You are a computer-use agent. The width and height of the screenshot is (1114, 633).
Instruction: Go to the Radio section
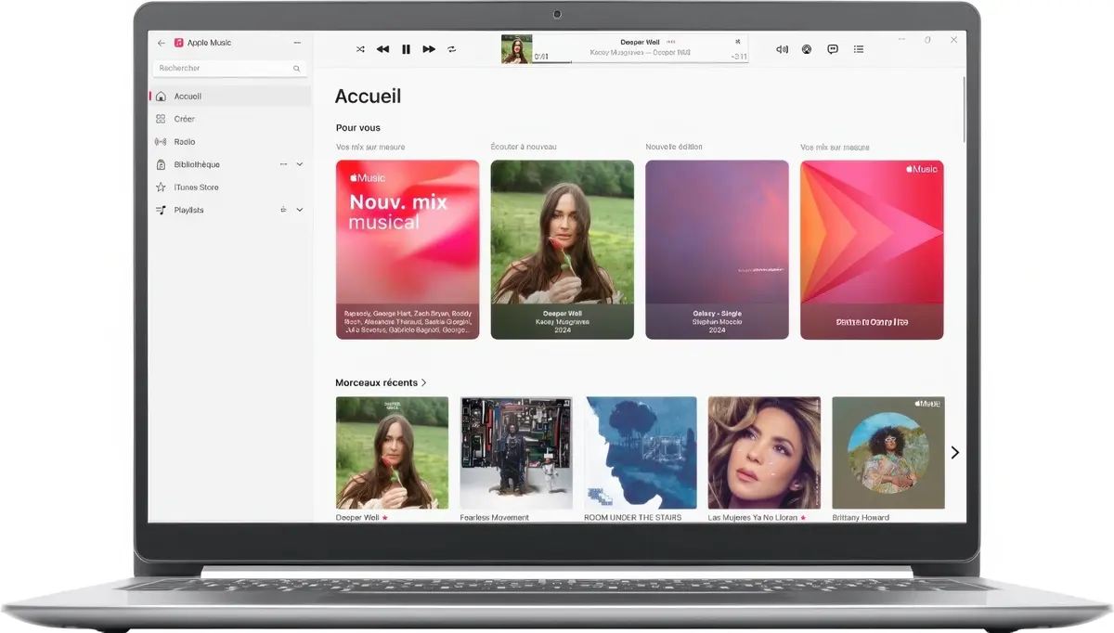click(230, 142)
